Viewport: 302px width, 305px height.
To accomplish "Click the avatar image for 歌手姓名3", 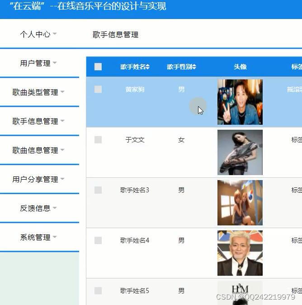I will 240,203.
